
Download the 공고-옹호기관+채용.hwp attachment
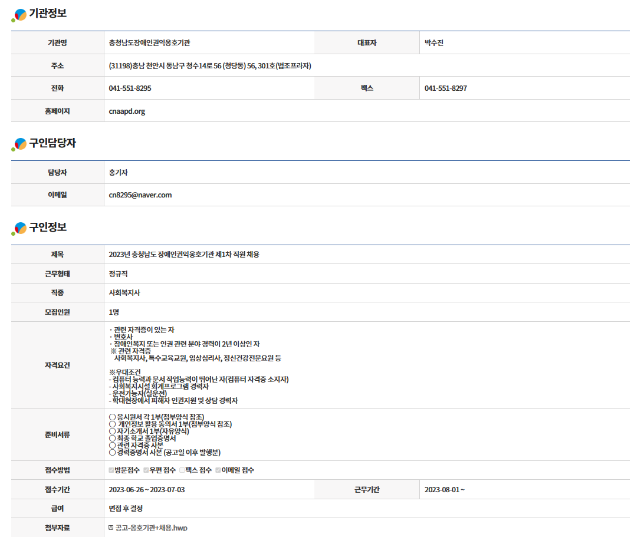tap(152, 528)
